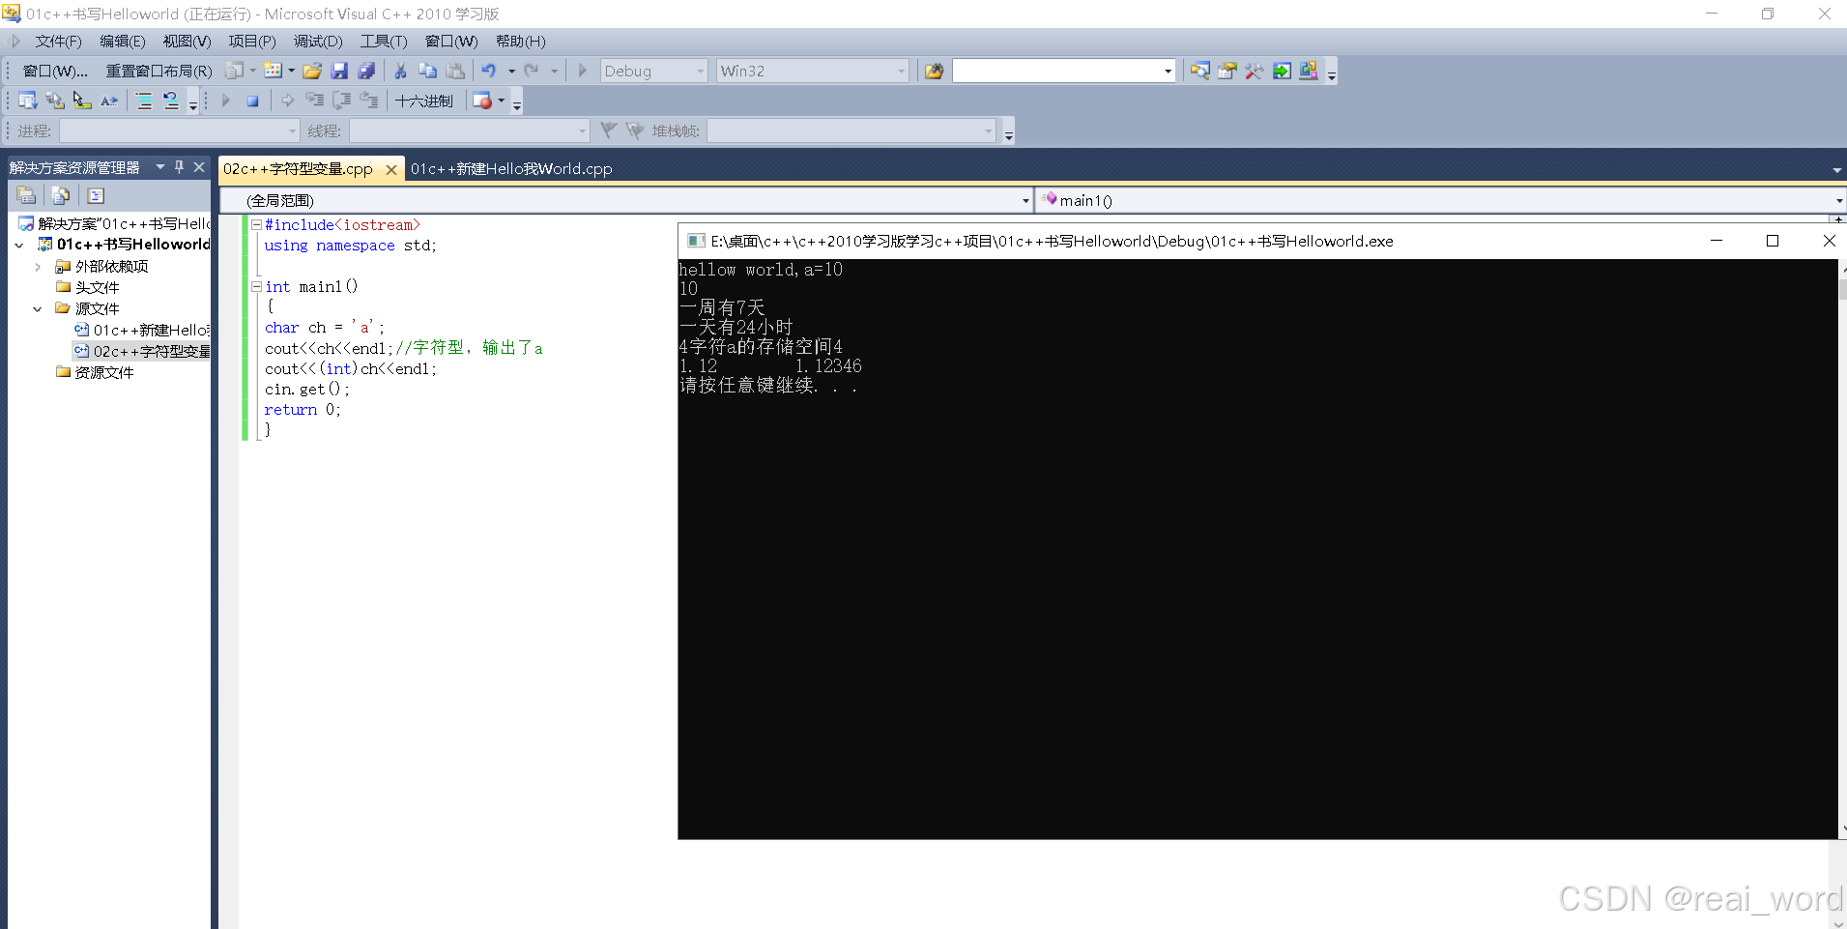
Task: Toggle the 十六进制 hexadecimal display button
Action: click(x=425, y=100)
